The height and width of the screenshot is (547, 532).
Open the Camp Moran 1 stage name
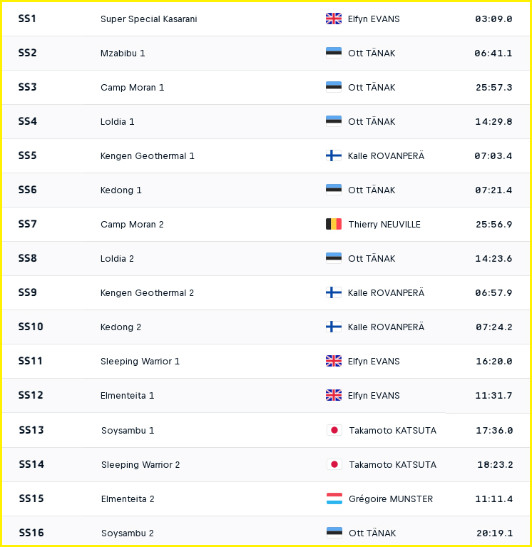pos(132,87)
